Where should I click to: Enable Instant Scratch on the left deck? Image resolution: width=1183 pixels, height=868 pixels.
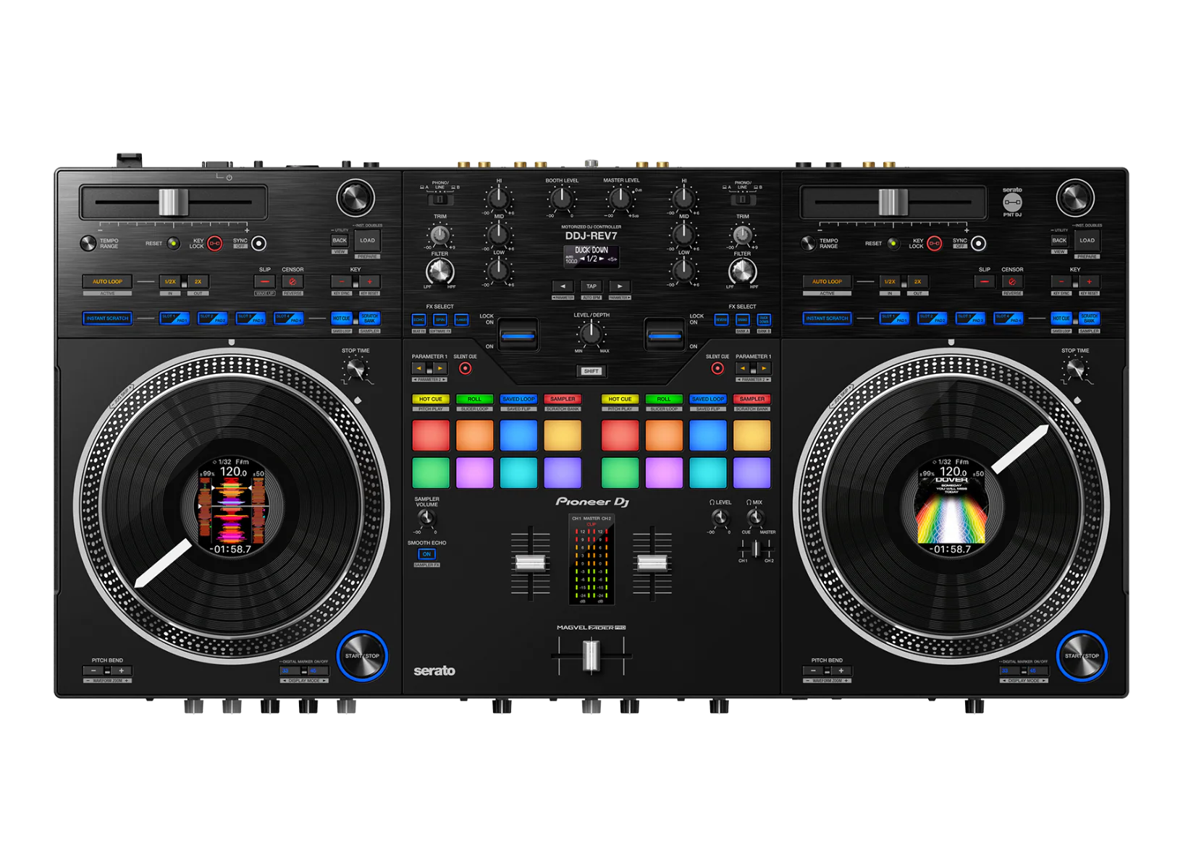(x=107, y=318)
